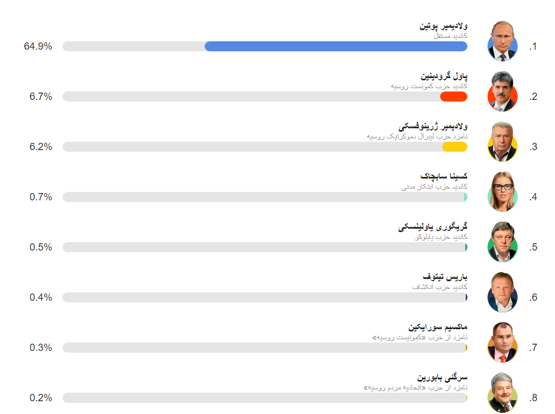This screenshot has width=555, height=414.
Task: Click Grigory Yavlinsky's portrait with green background
Action: [502, 242]
